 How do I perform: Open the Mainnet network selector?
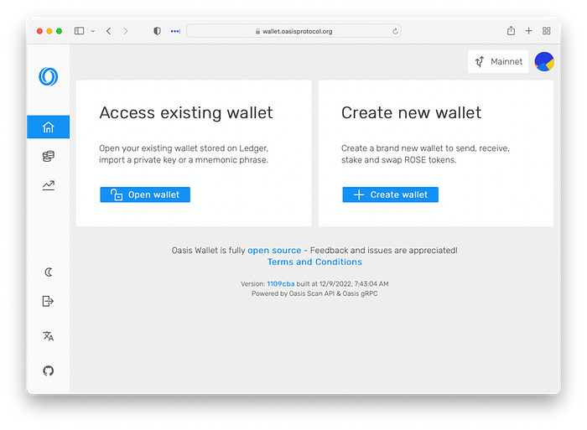point(498,61)
